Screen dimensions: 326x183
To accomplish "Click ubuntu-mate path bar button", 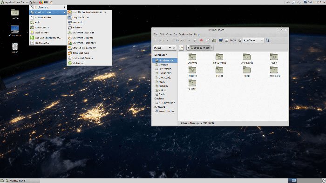I will click(x=200, y=48).
